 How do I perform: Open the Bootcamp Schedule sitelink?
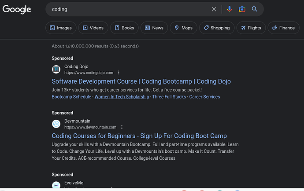click(x=71, y=97)
